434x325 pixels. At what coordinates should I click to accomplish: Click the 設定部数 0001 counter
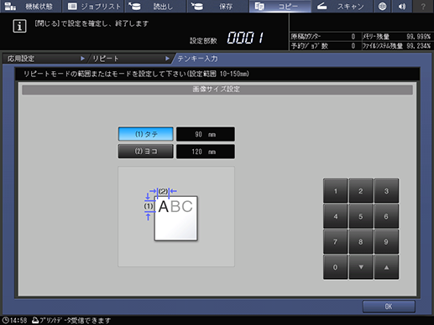click(227, 38)
